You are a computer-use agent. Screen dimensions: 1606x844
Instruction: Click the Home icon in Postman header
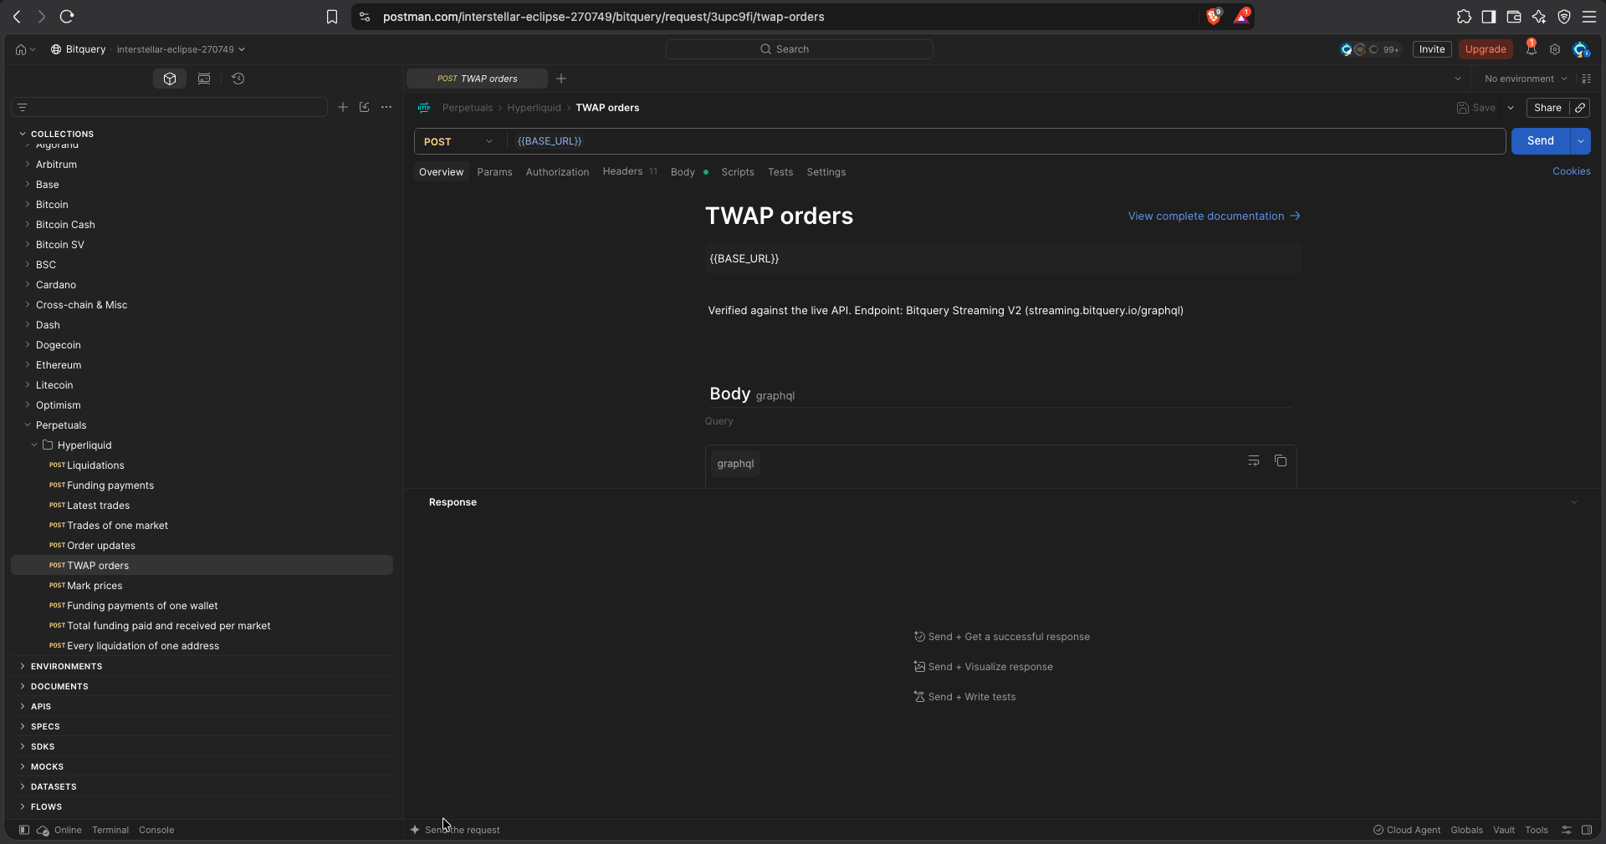[x=21, y=49]
